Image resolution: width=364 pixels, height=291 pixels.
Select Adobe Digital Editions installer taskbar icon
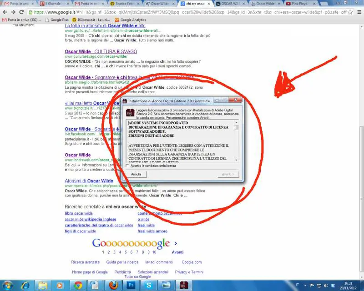click(184, 285)
